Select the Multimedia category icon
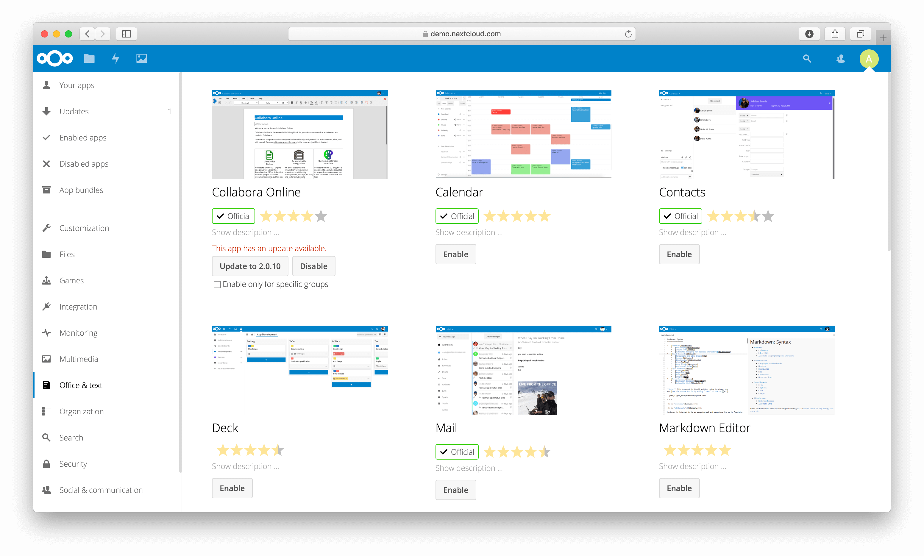Viewport: 924px width, 556px height. click(46, 359)
